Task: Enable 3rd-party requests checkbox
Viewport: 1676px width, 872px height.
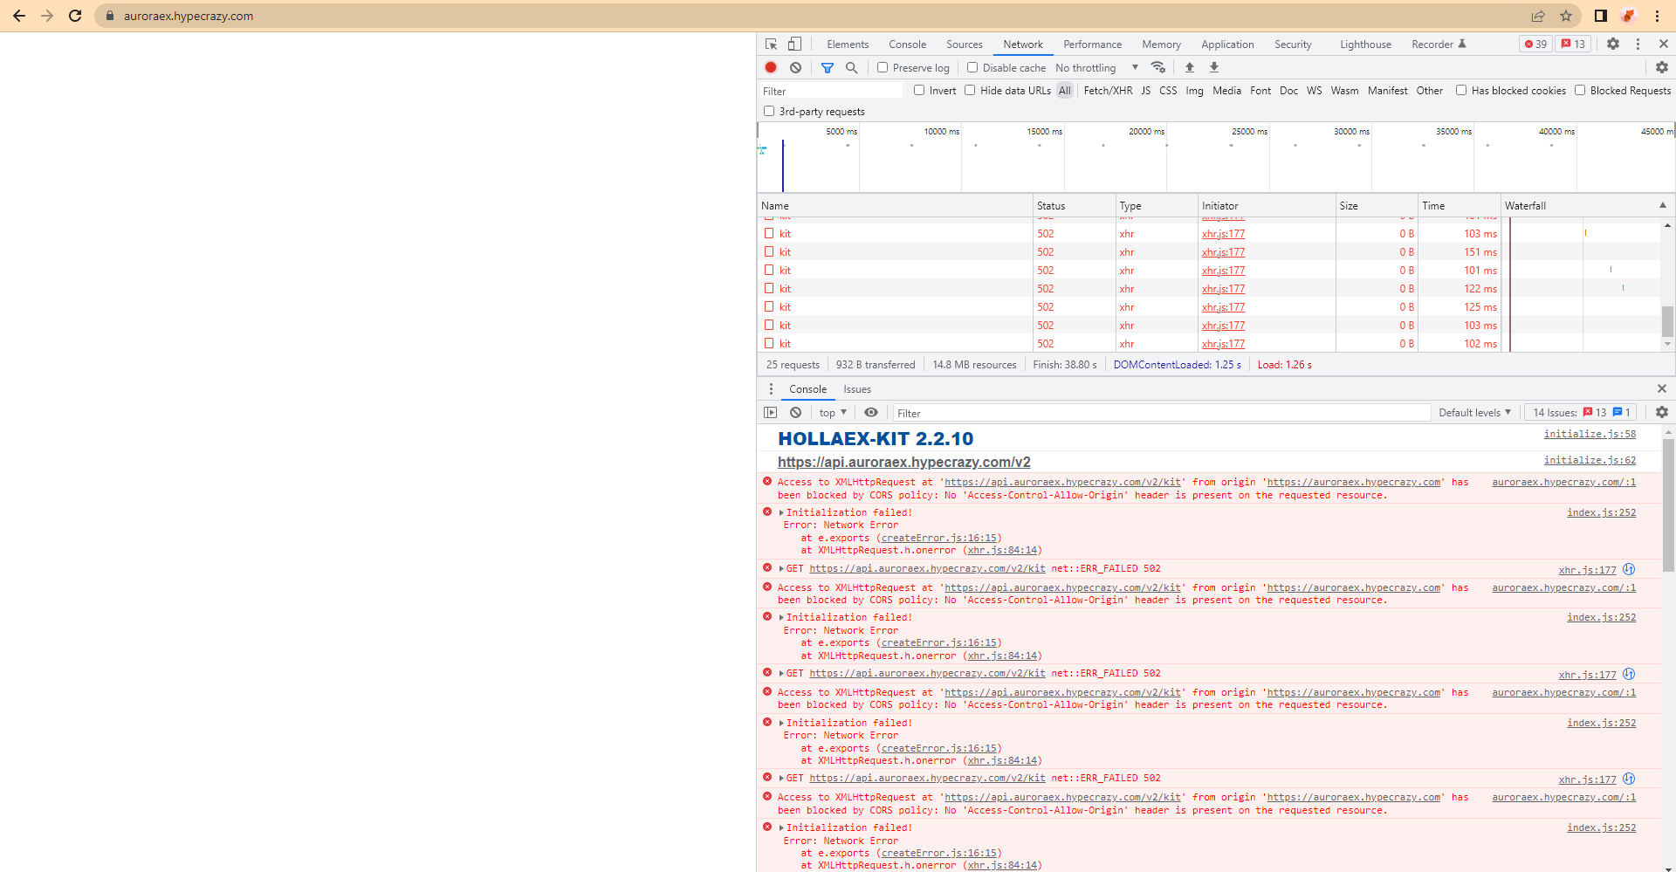Action: point(769,111)
